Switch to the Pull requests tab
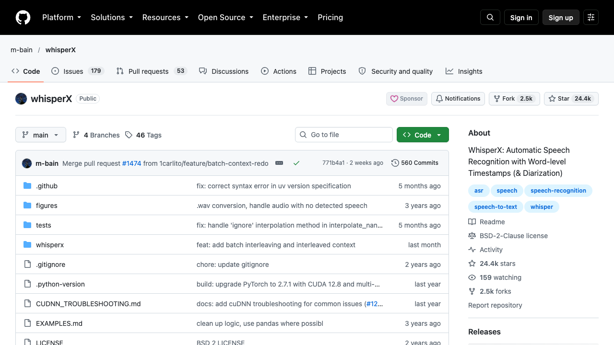 [x=152, y=71]
